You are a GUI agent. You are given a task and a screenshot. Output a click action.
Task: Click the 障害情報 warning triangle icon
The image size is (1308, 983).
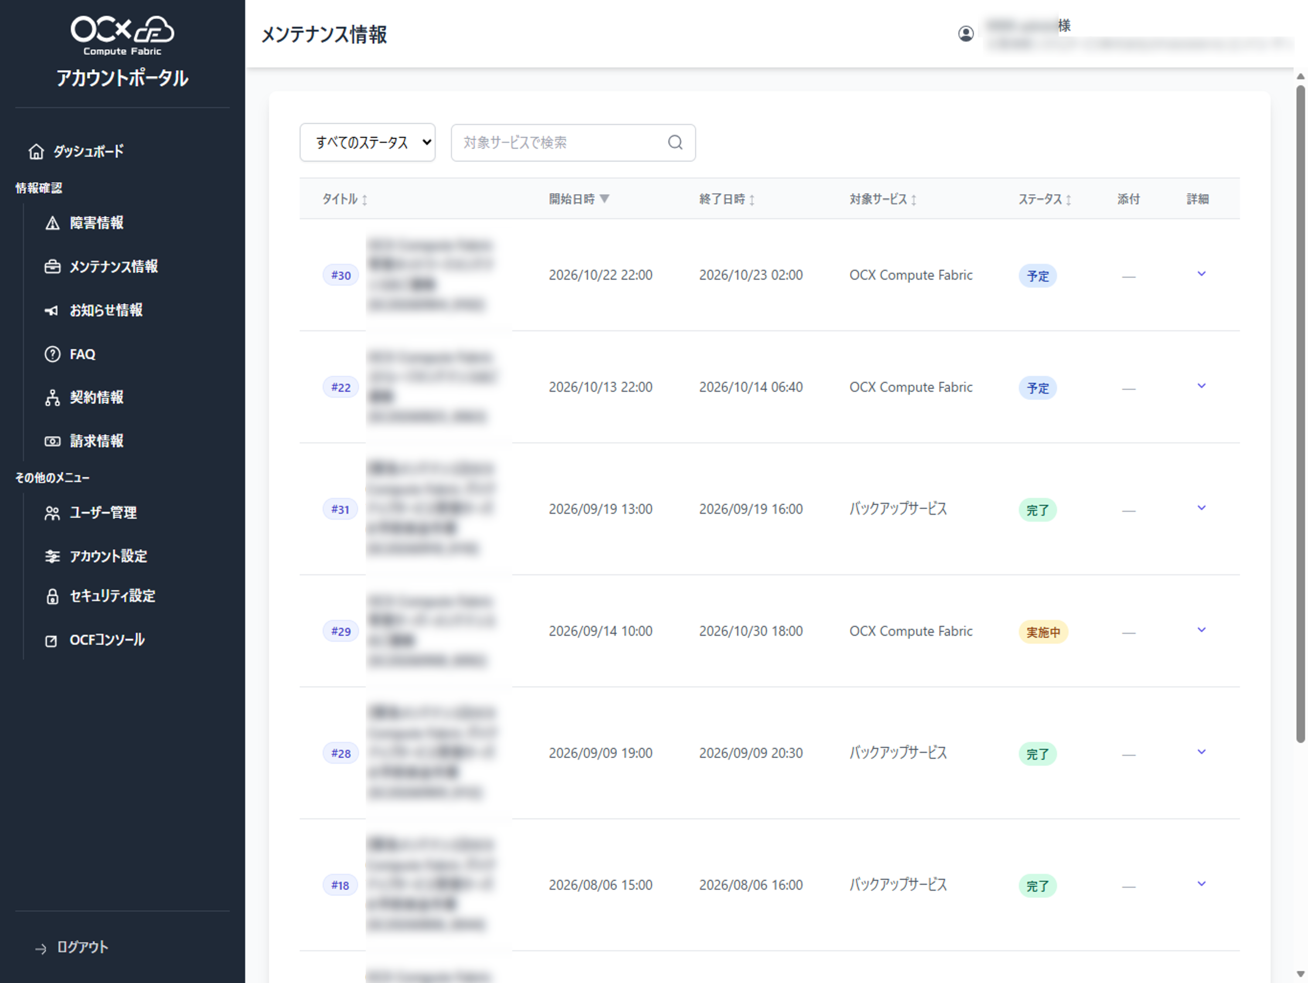click(x=53, y=223)
